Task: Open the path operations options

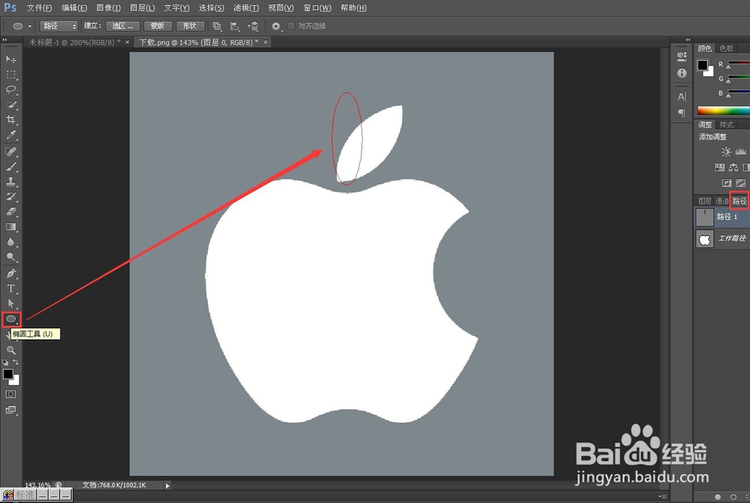Action: tap(217, 25)
